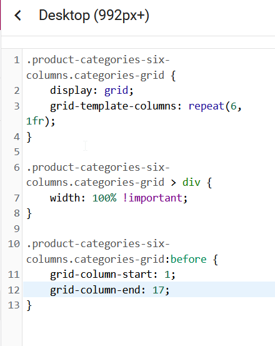Click the '1fr);' wrapped code line
The height and width of the screenshot is (346, 275).
[41, 121]
